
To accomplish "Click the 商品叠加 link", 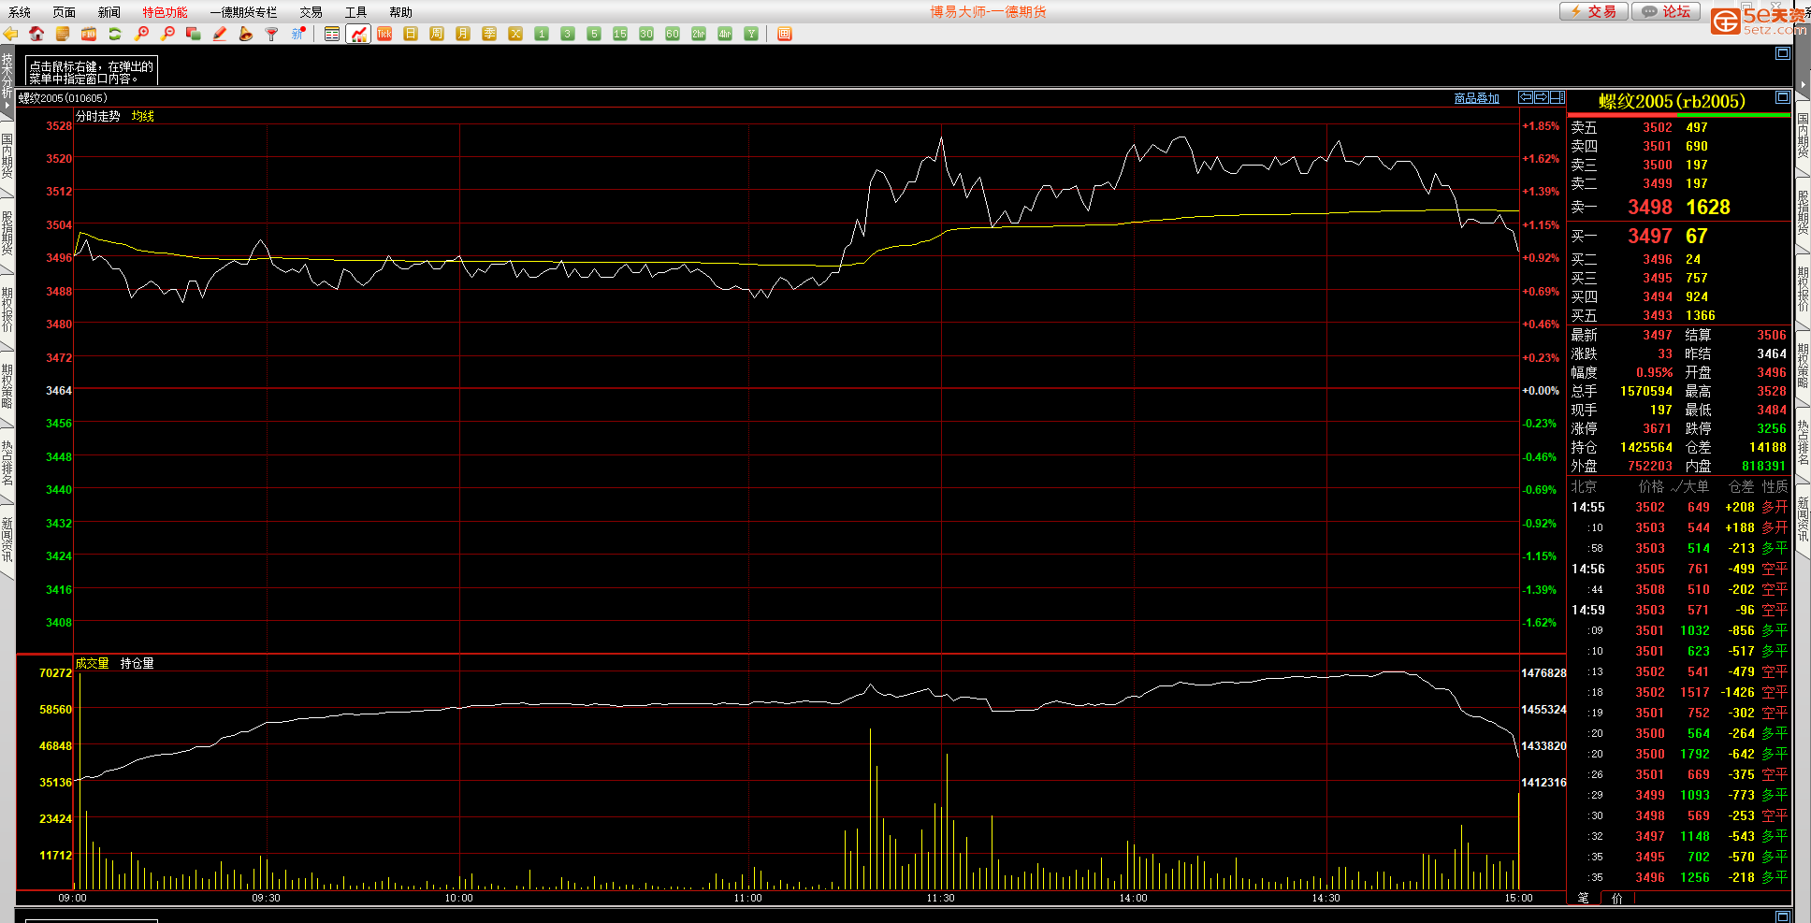I will pos(1476,98).
